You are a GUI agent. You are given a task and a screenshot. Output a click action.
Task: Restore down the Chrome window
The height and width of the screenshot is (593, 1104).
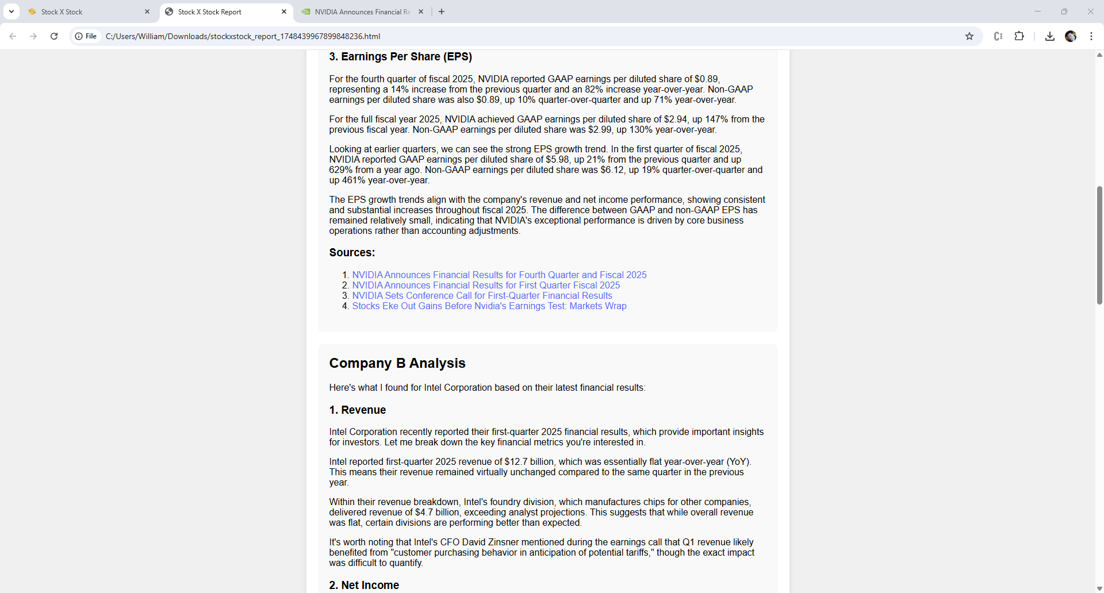(1064, 11)
